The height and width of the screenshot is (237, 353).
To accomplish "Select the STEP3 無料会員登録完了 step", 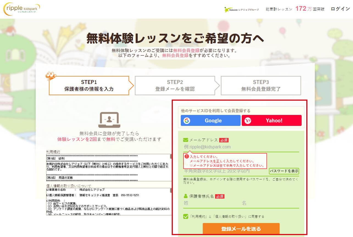I will 261,85.
